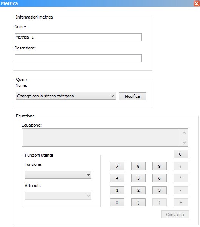The height and width of the screenshot is (227, 200).
Task: Close the Metrica dialog window
Action: (197, 3)
